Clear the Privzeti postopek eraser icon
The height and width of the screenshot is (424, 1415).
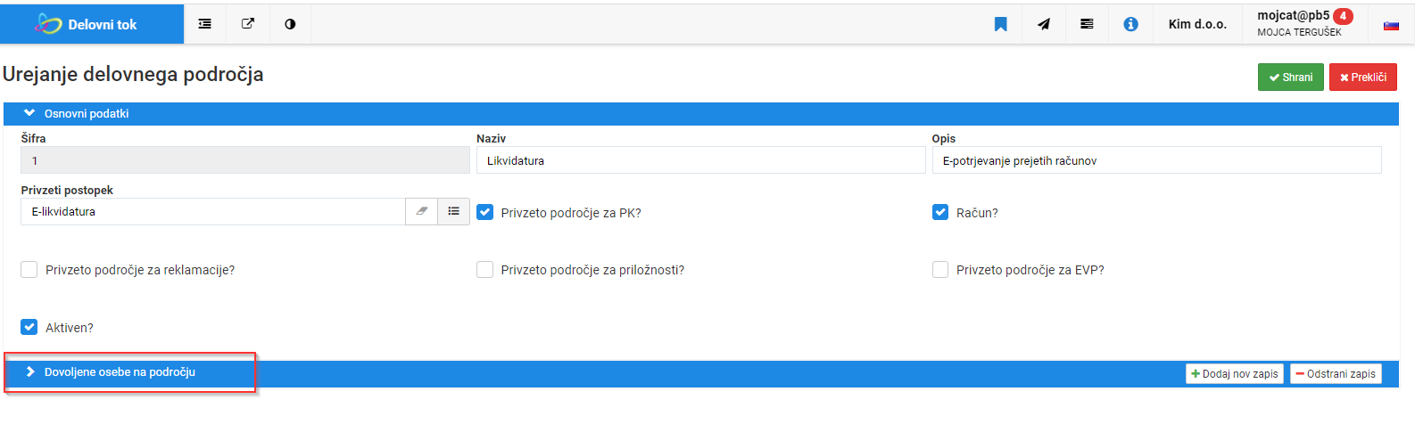click(x=422, y=211)
